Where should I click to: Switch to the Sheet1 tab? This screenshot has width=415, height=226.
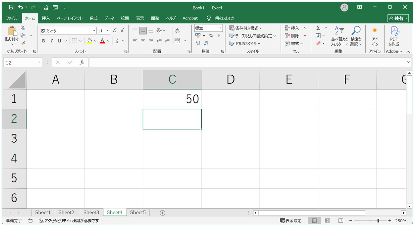tap(43, 212)
